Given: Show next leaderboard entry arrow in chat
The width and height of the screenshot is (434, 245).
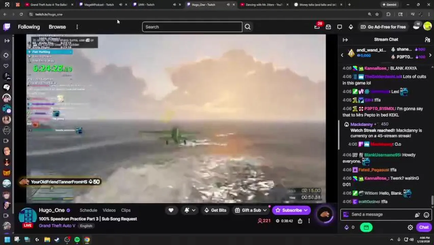Looking at the screenshot, I should coord(430,55).
